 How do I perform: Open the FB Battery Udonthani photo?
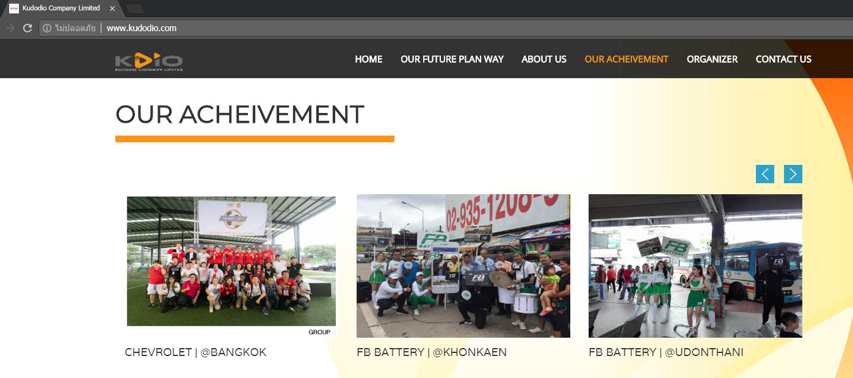[x=695, y=266]
